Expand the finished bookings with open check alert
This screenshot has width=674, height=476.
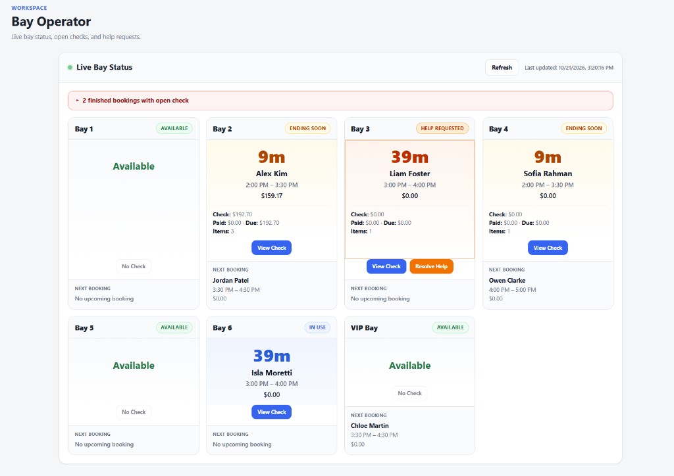pos(340,101)
